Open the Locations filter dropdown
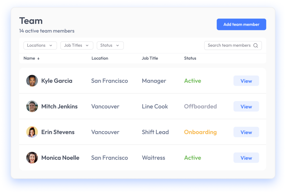 click(x=40, y=46)
